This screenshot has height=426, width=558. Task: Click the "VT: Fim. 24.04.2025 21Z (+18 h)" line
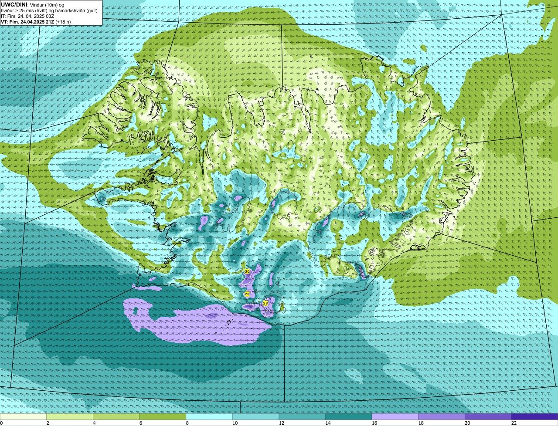tap(36, 21)
